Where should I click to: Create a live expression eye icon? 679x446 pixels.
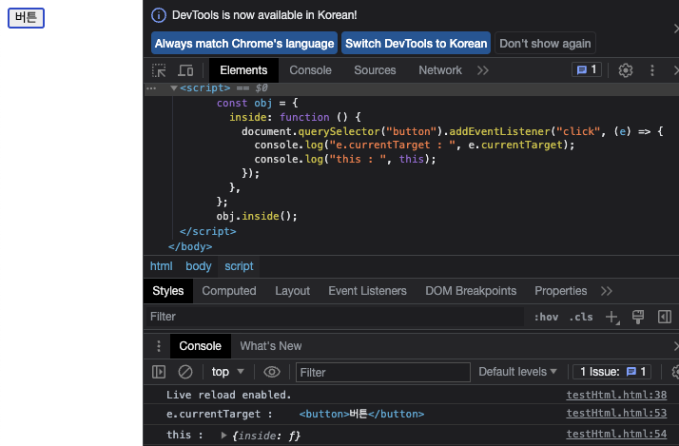pyautogui.click(x=272, y=372)
